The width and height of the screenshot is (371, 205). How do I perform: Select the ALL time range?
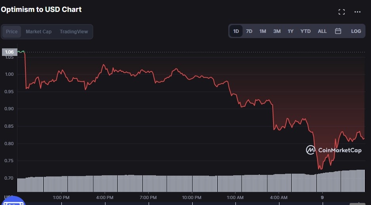(322, 31)
